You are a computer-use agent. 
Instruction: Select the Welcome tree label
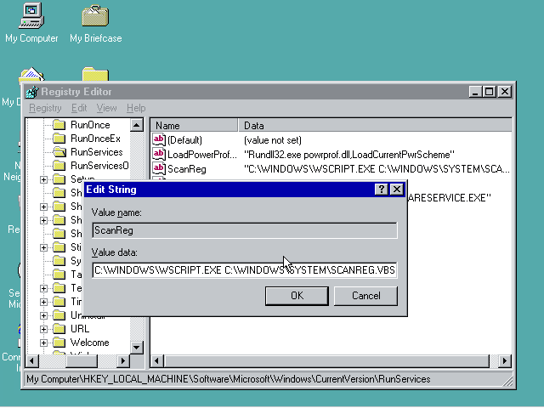click(89, 343)
